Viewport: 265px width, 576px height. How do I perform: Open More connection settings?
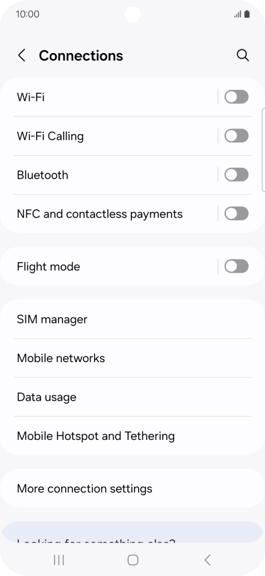(x=132, y=489)
